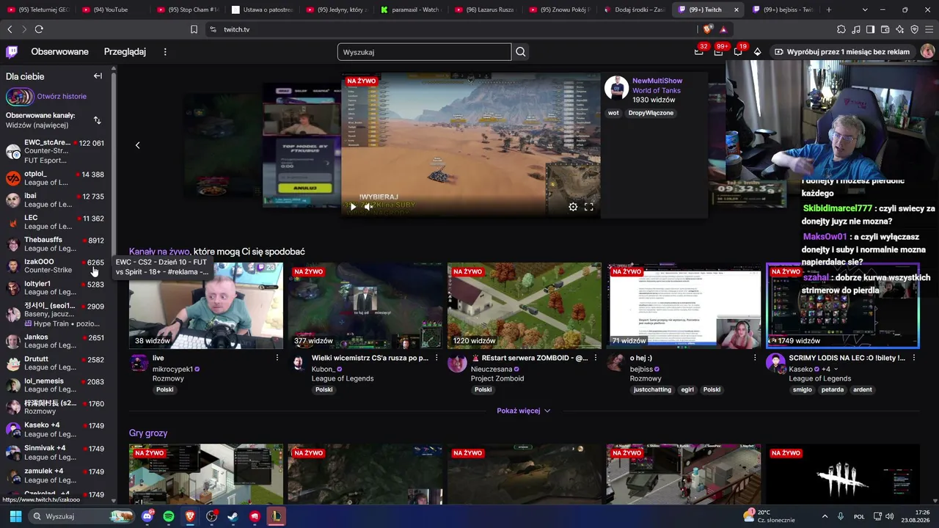Screen dimensions: 939x528
Task: Open the notifications inbox showing 99+
Action: [718, 52]
